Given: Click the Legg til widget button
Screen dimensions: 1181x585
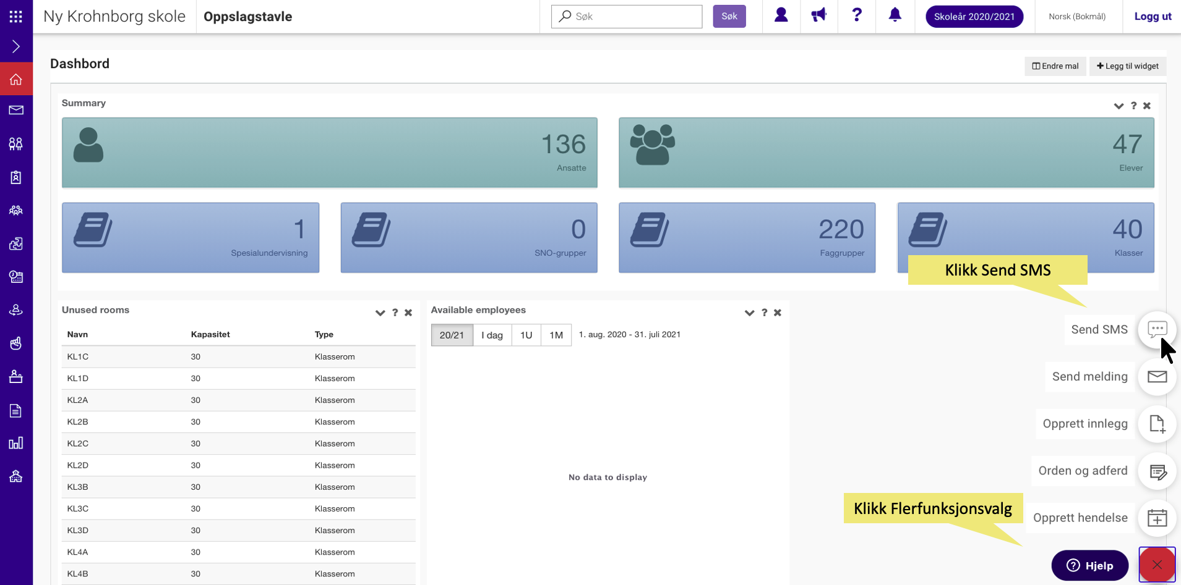Looking at the screenshot, I should [x=1128, y=66].
